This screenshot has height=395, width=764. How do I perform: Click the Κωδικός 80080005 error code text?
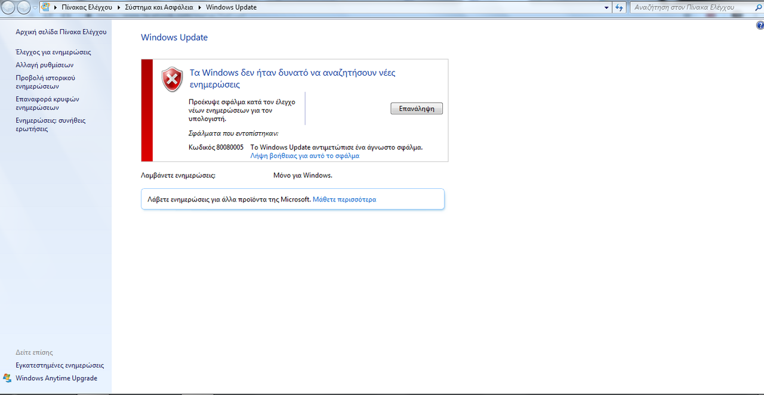click(x=216, y=147)
